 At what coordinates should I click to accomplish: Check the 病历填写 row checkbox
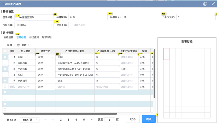coord(5,81)
